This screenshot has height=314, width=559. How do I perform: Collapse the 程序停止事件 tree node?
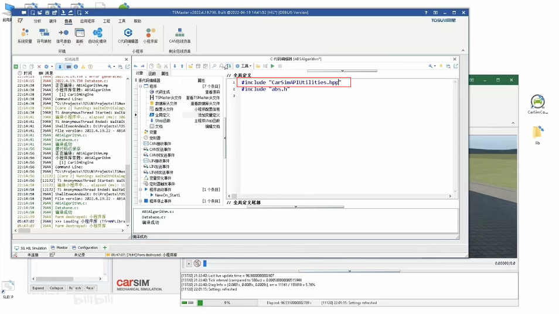141,201
